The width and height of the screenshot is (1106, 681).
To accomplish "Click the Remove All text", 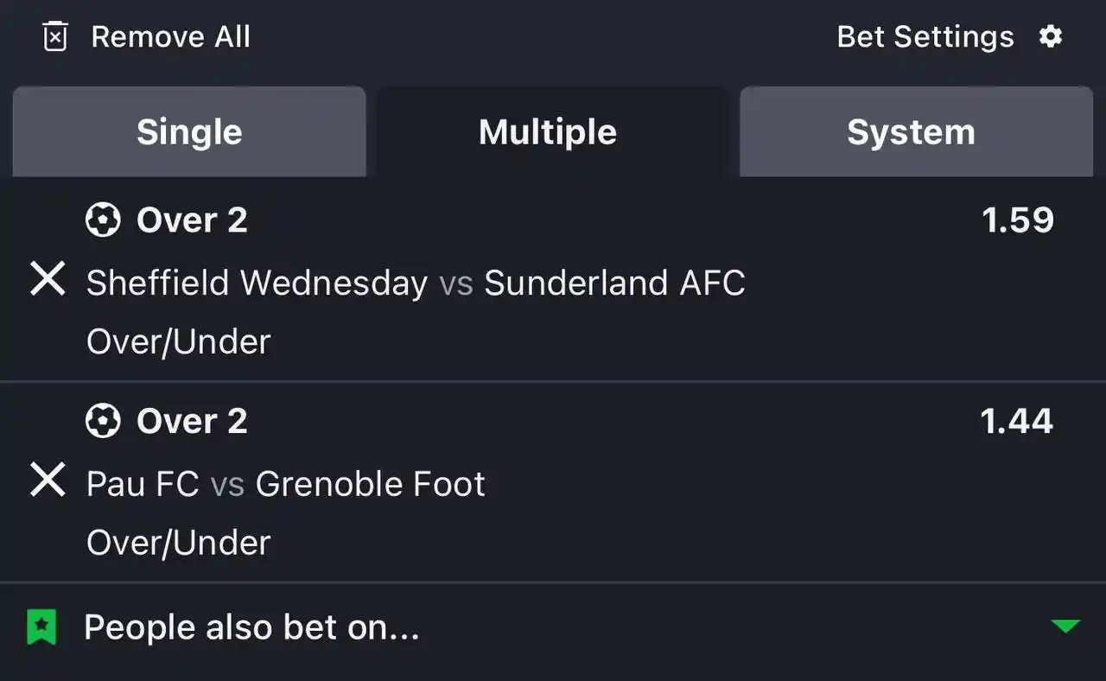I will [x=171, y=37].
